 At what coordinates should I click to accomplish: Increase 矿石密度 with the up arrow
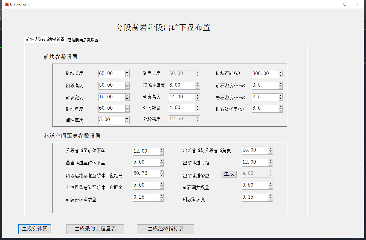coord(281,84)
